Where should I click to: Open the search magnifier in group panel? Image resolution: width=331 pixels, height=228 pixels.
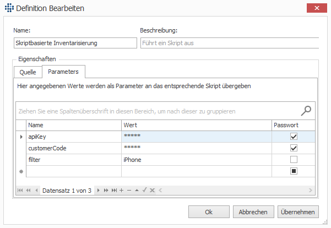coord(306,111)
